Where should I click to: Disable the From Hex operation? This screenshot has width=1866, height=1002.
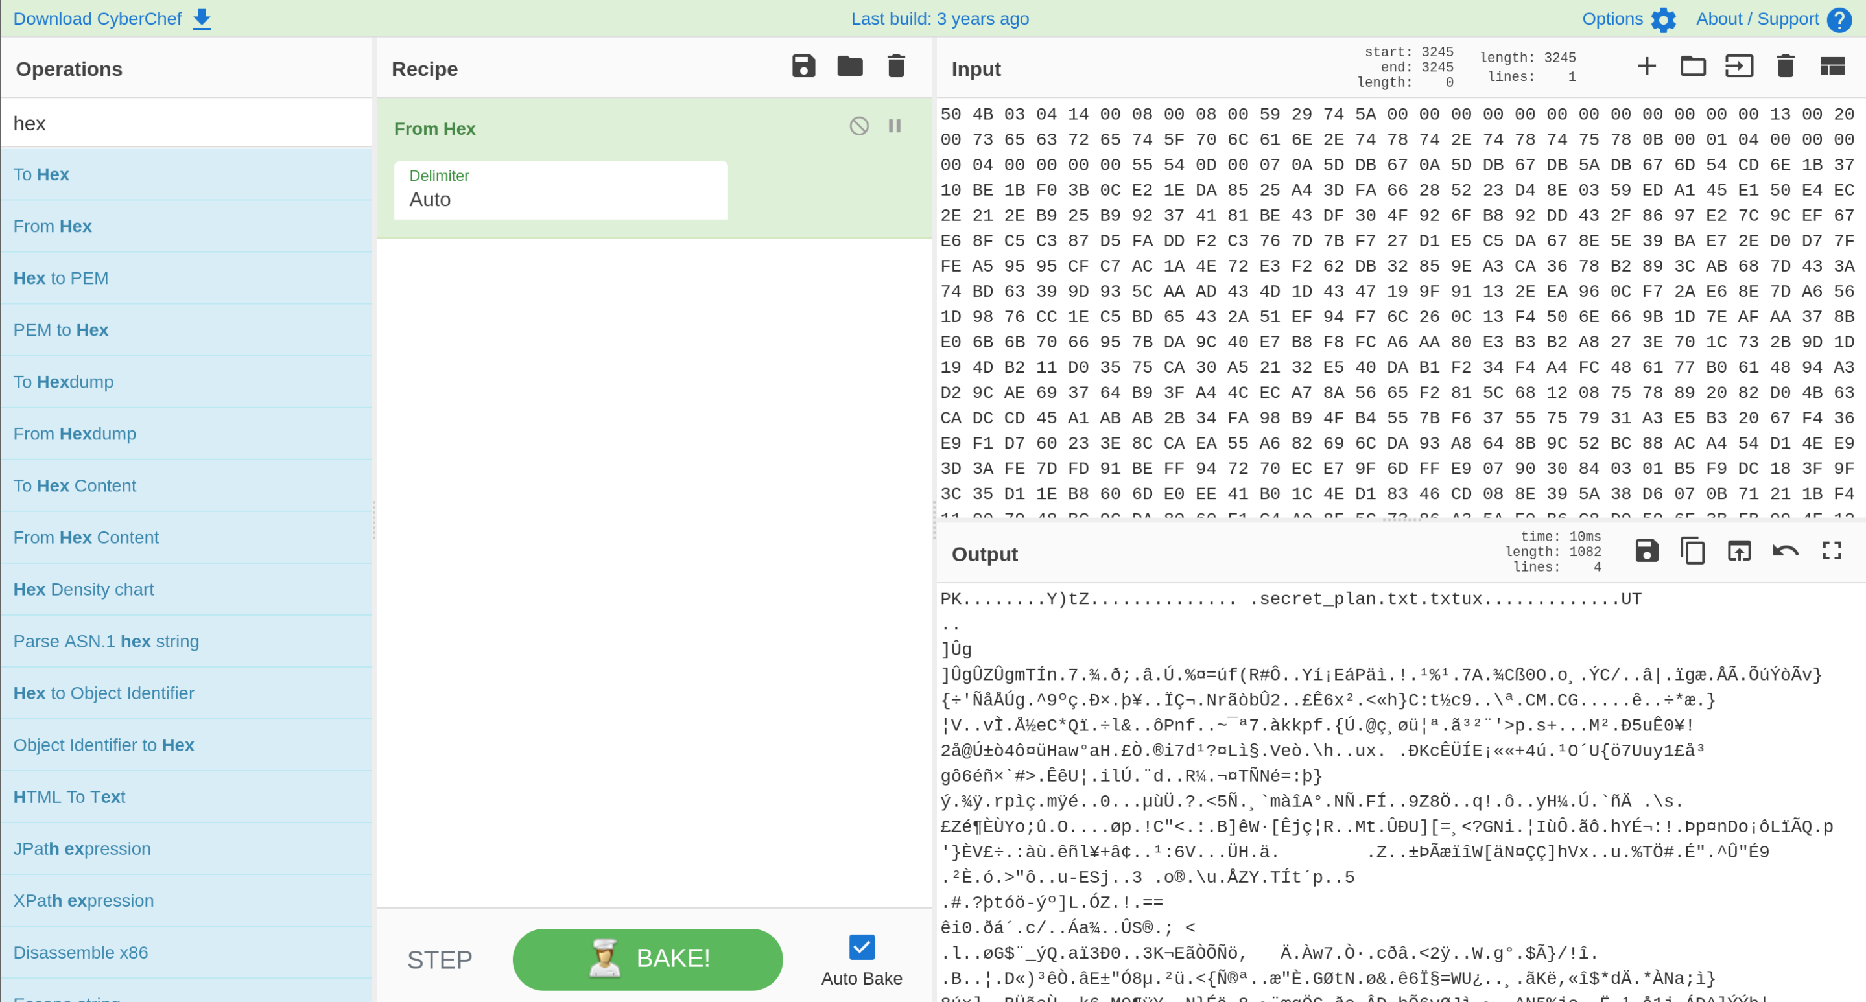(x=858, y=126)
